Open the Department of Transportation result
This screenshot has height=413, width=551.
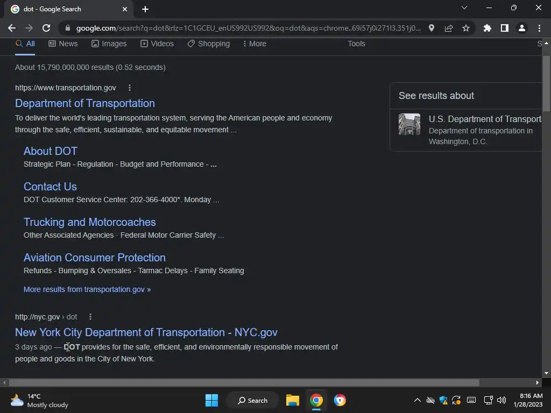tap(84, 103)
